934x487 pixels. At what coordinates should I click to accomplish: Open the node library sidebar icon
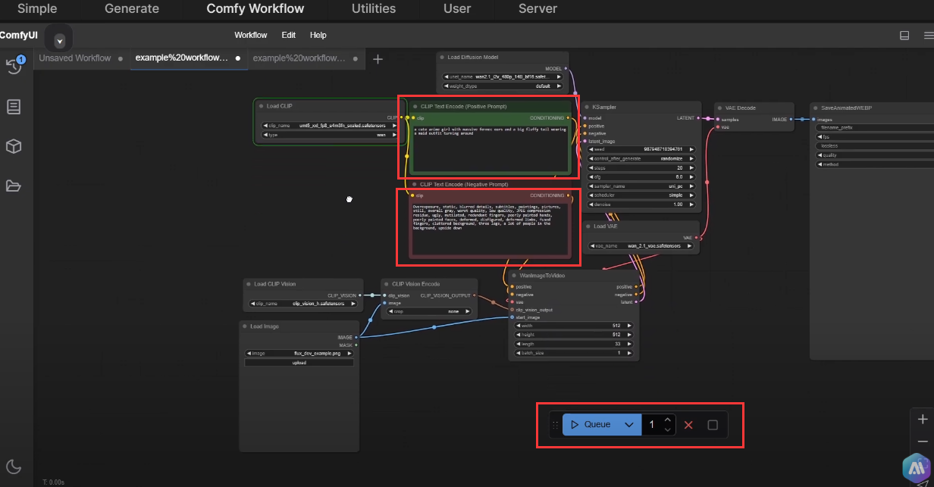[14, 107]
